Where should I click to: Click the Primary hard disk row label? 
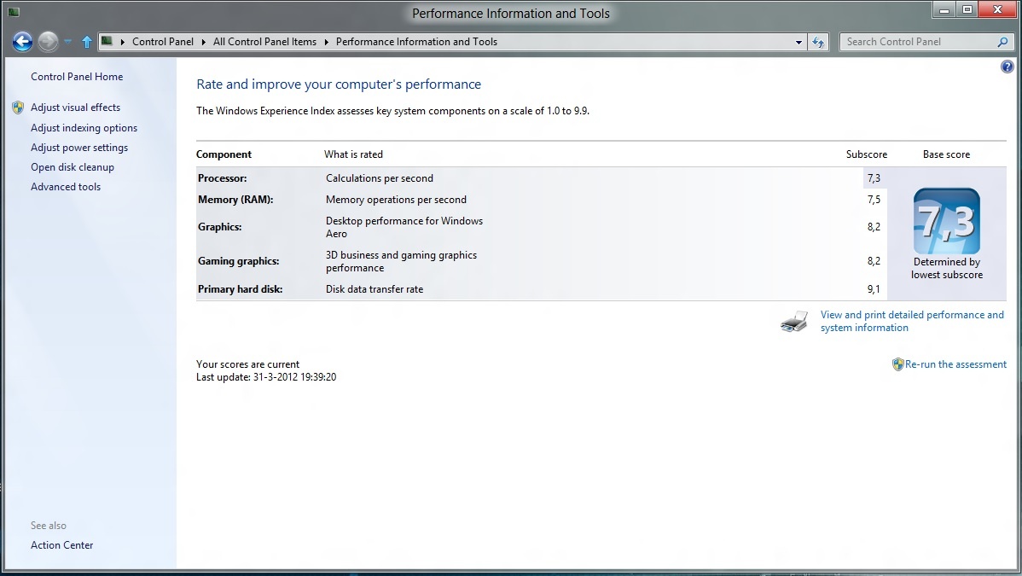coord(240,289)
